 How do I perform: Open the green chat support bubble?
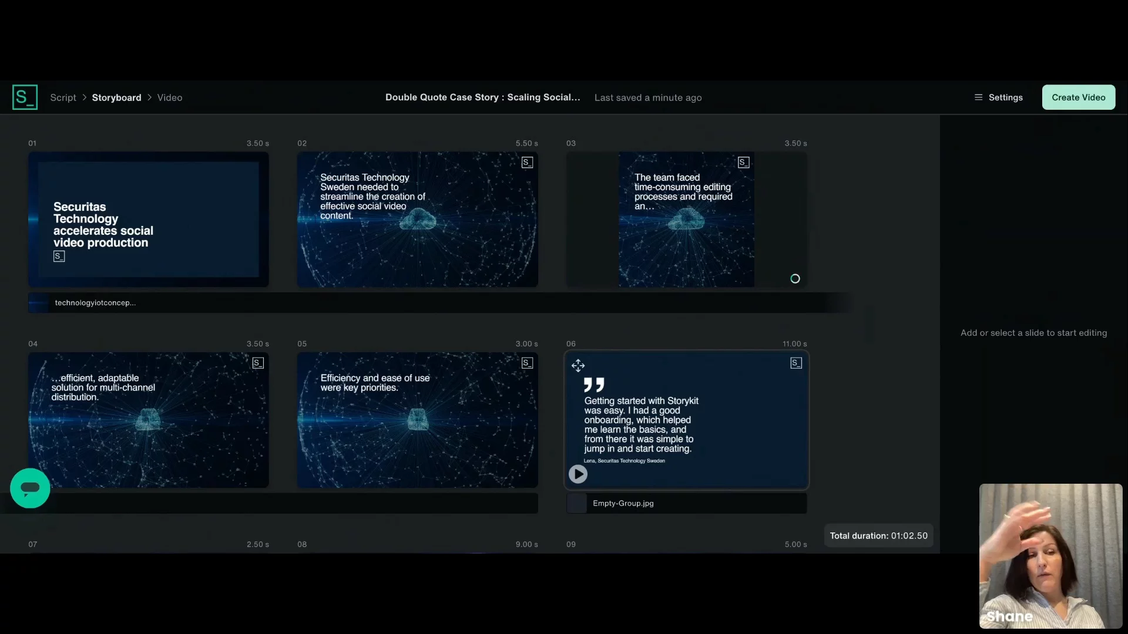30,488
